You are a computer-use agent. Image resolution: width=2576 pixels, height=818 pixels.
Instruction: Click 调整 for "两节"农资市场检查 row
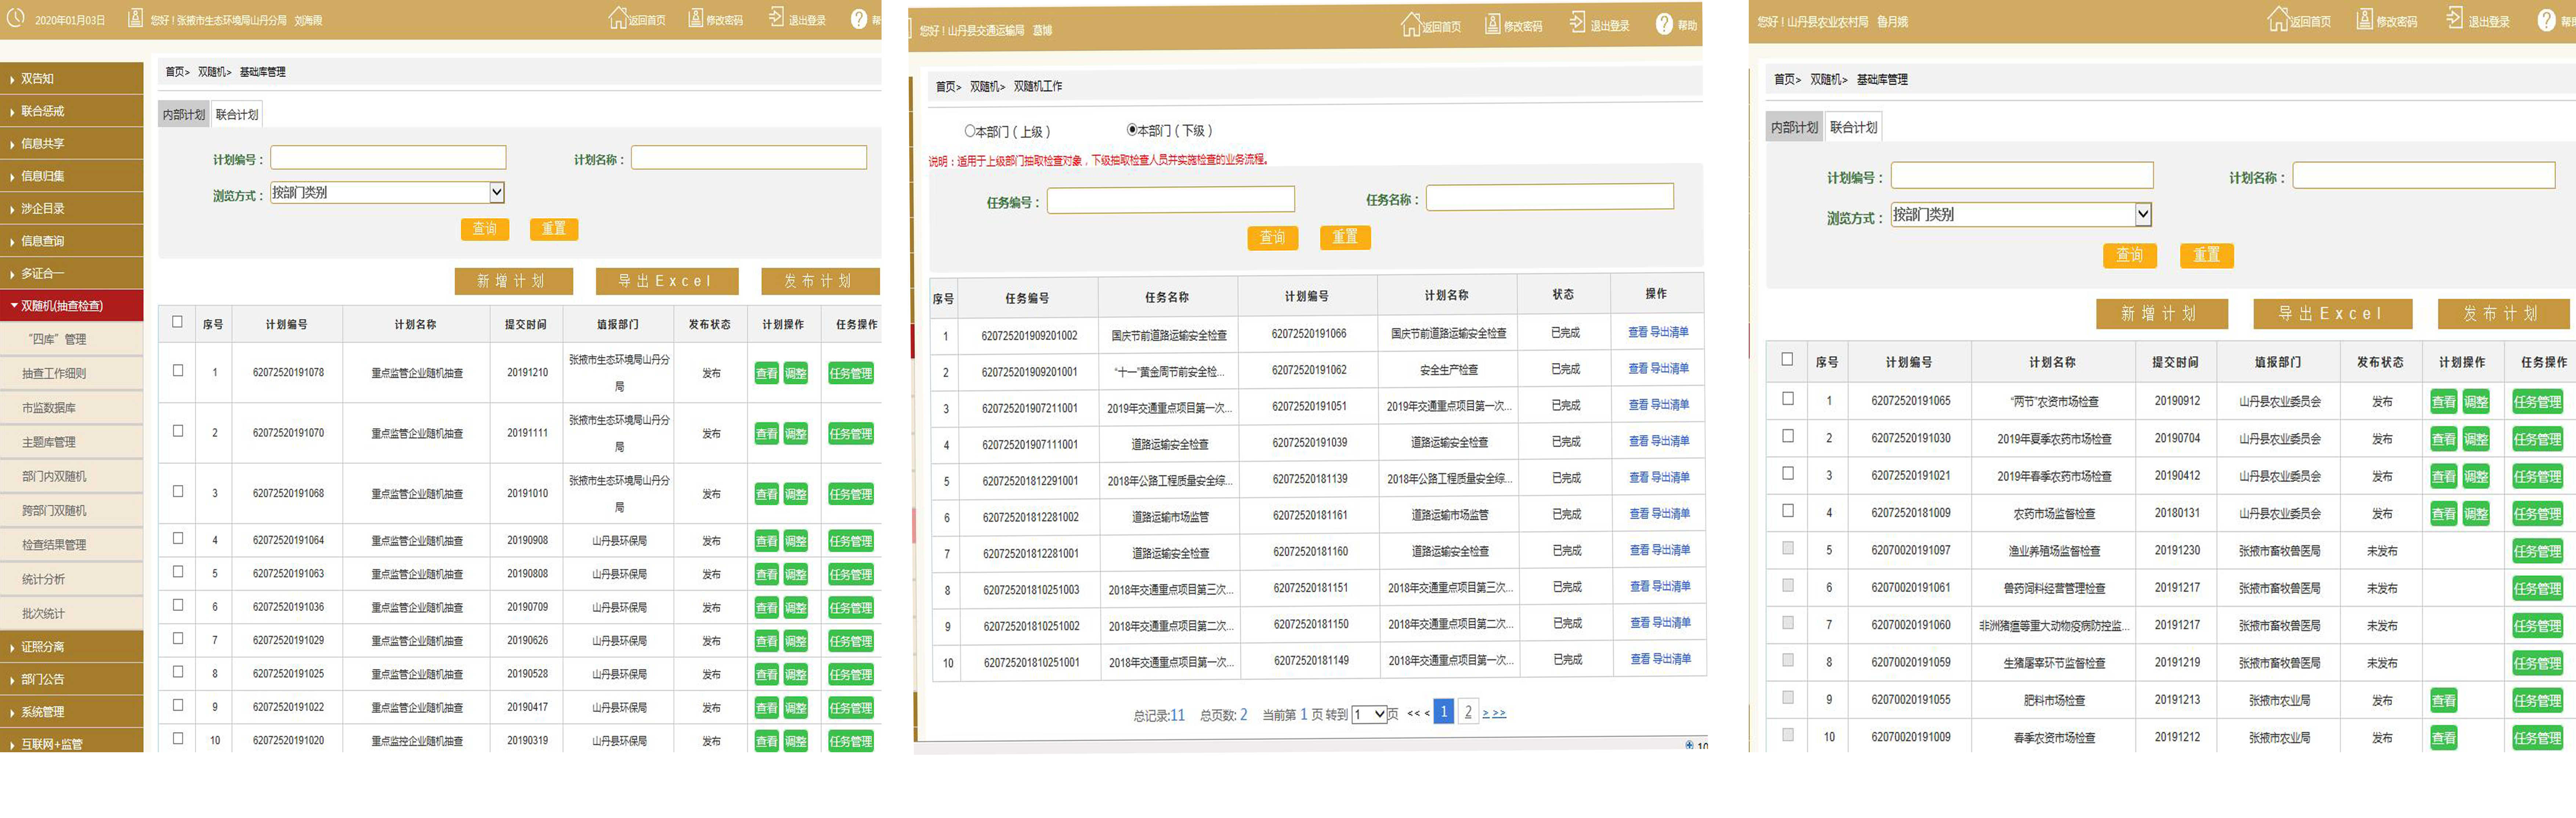pos(2476,402)
